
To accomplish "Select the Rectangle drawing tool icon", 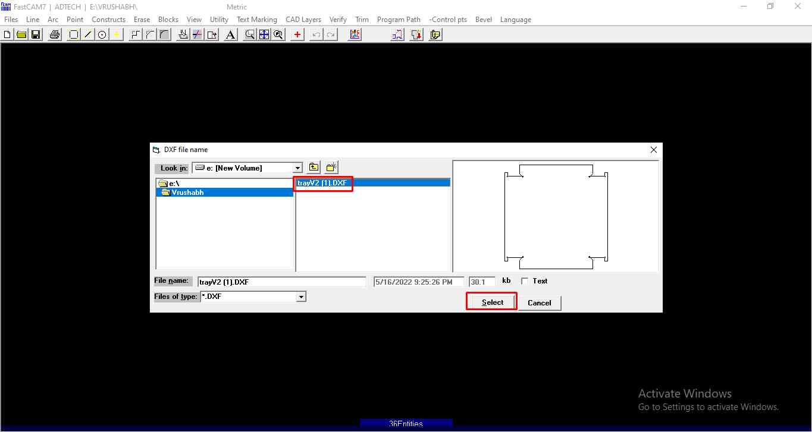I will point(74,34).
